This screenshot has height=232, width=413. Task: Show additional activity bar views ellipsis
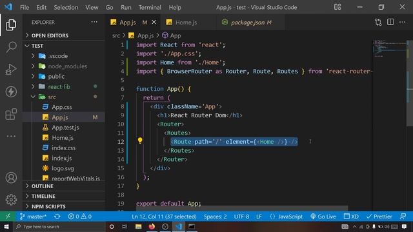click(x=11, y=136)
